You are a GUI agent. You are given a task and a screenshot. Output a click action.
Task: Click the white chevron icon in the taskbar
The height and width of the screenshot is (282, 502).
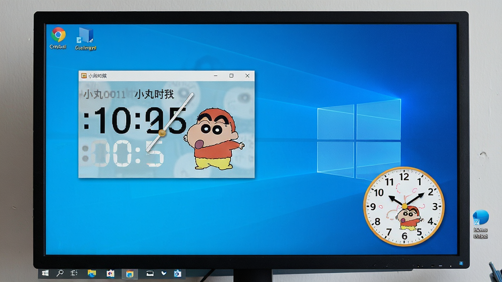(x=164, y=273)
